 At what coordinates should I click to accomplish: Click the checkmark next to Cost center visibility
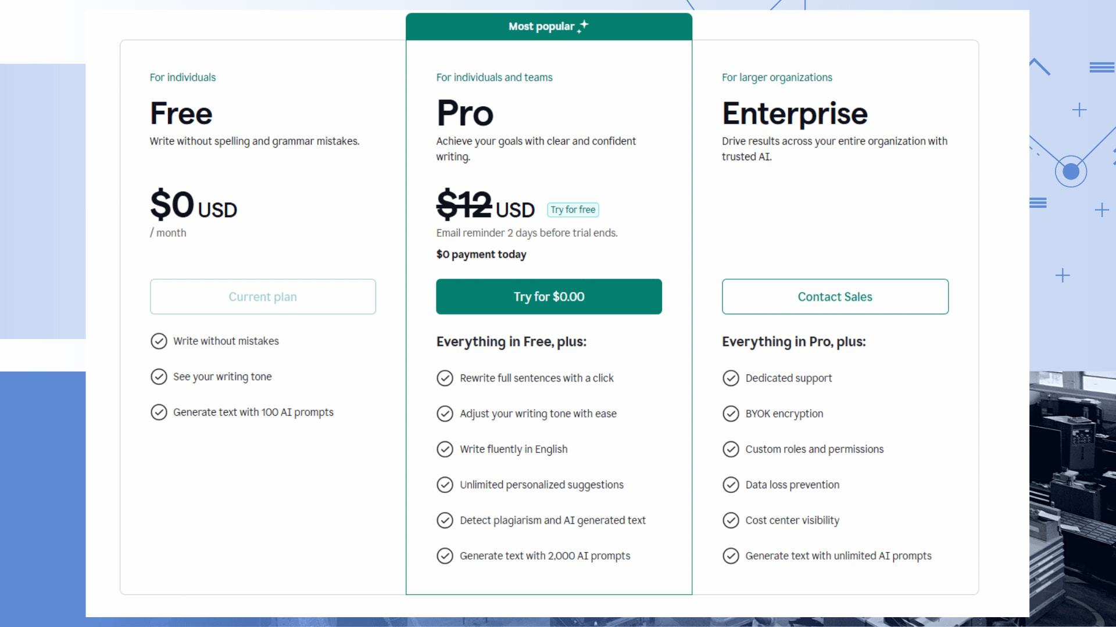tap(731, 520)
